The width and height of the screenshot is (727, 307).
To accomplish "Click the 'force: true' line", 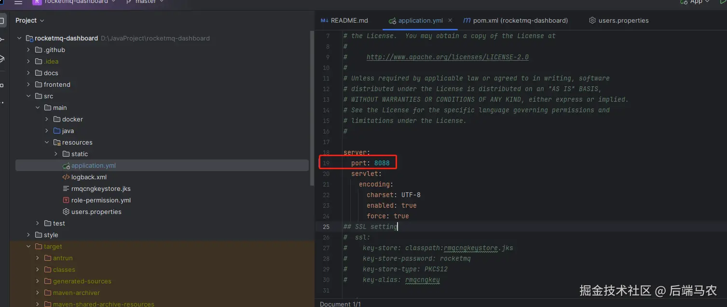I will pyautogui.click(x=388, y=216).
